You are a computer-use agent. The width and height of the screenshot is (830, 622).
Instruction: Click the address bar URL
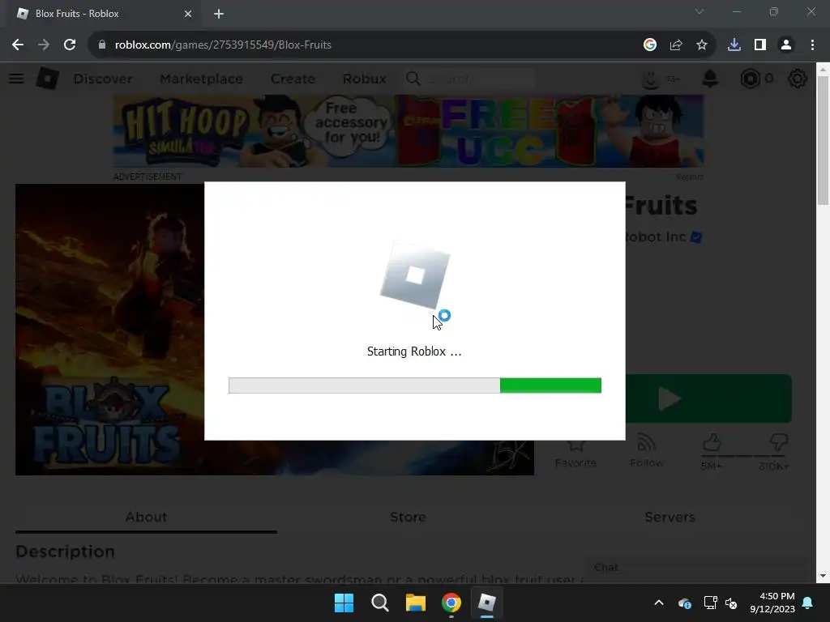(x=223, y=45)
